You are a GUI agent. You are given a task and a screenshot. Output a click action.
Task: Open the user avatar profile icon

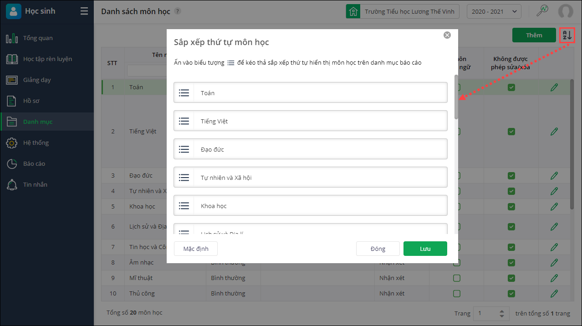coord(566,11)
